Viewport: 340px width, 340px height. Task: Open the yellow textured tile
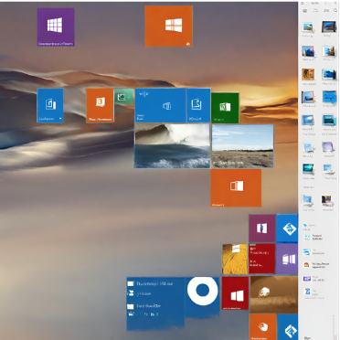(x=235, y=259)
